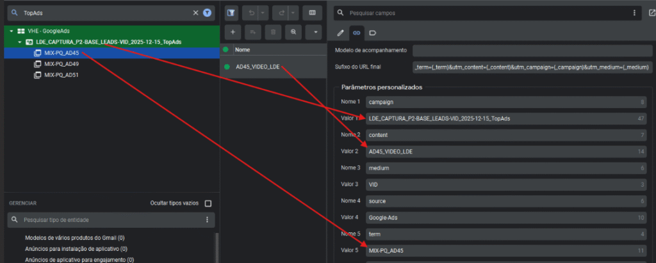This screenshot has height=263, width=656.
Task: Click the filter funnel icon in tree search
Action: tap(207, 13)
